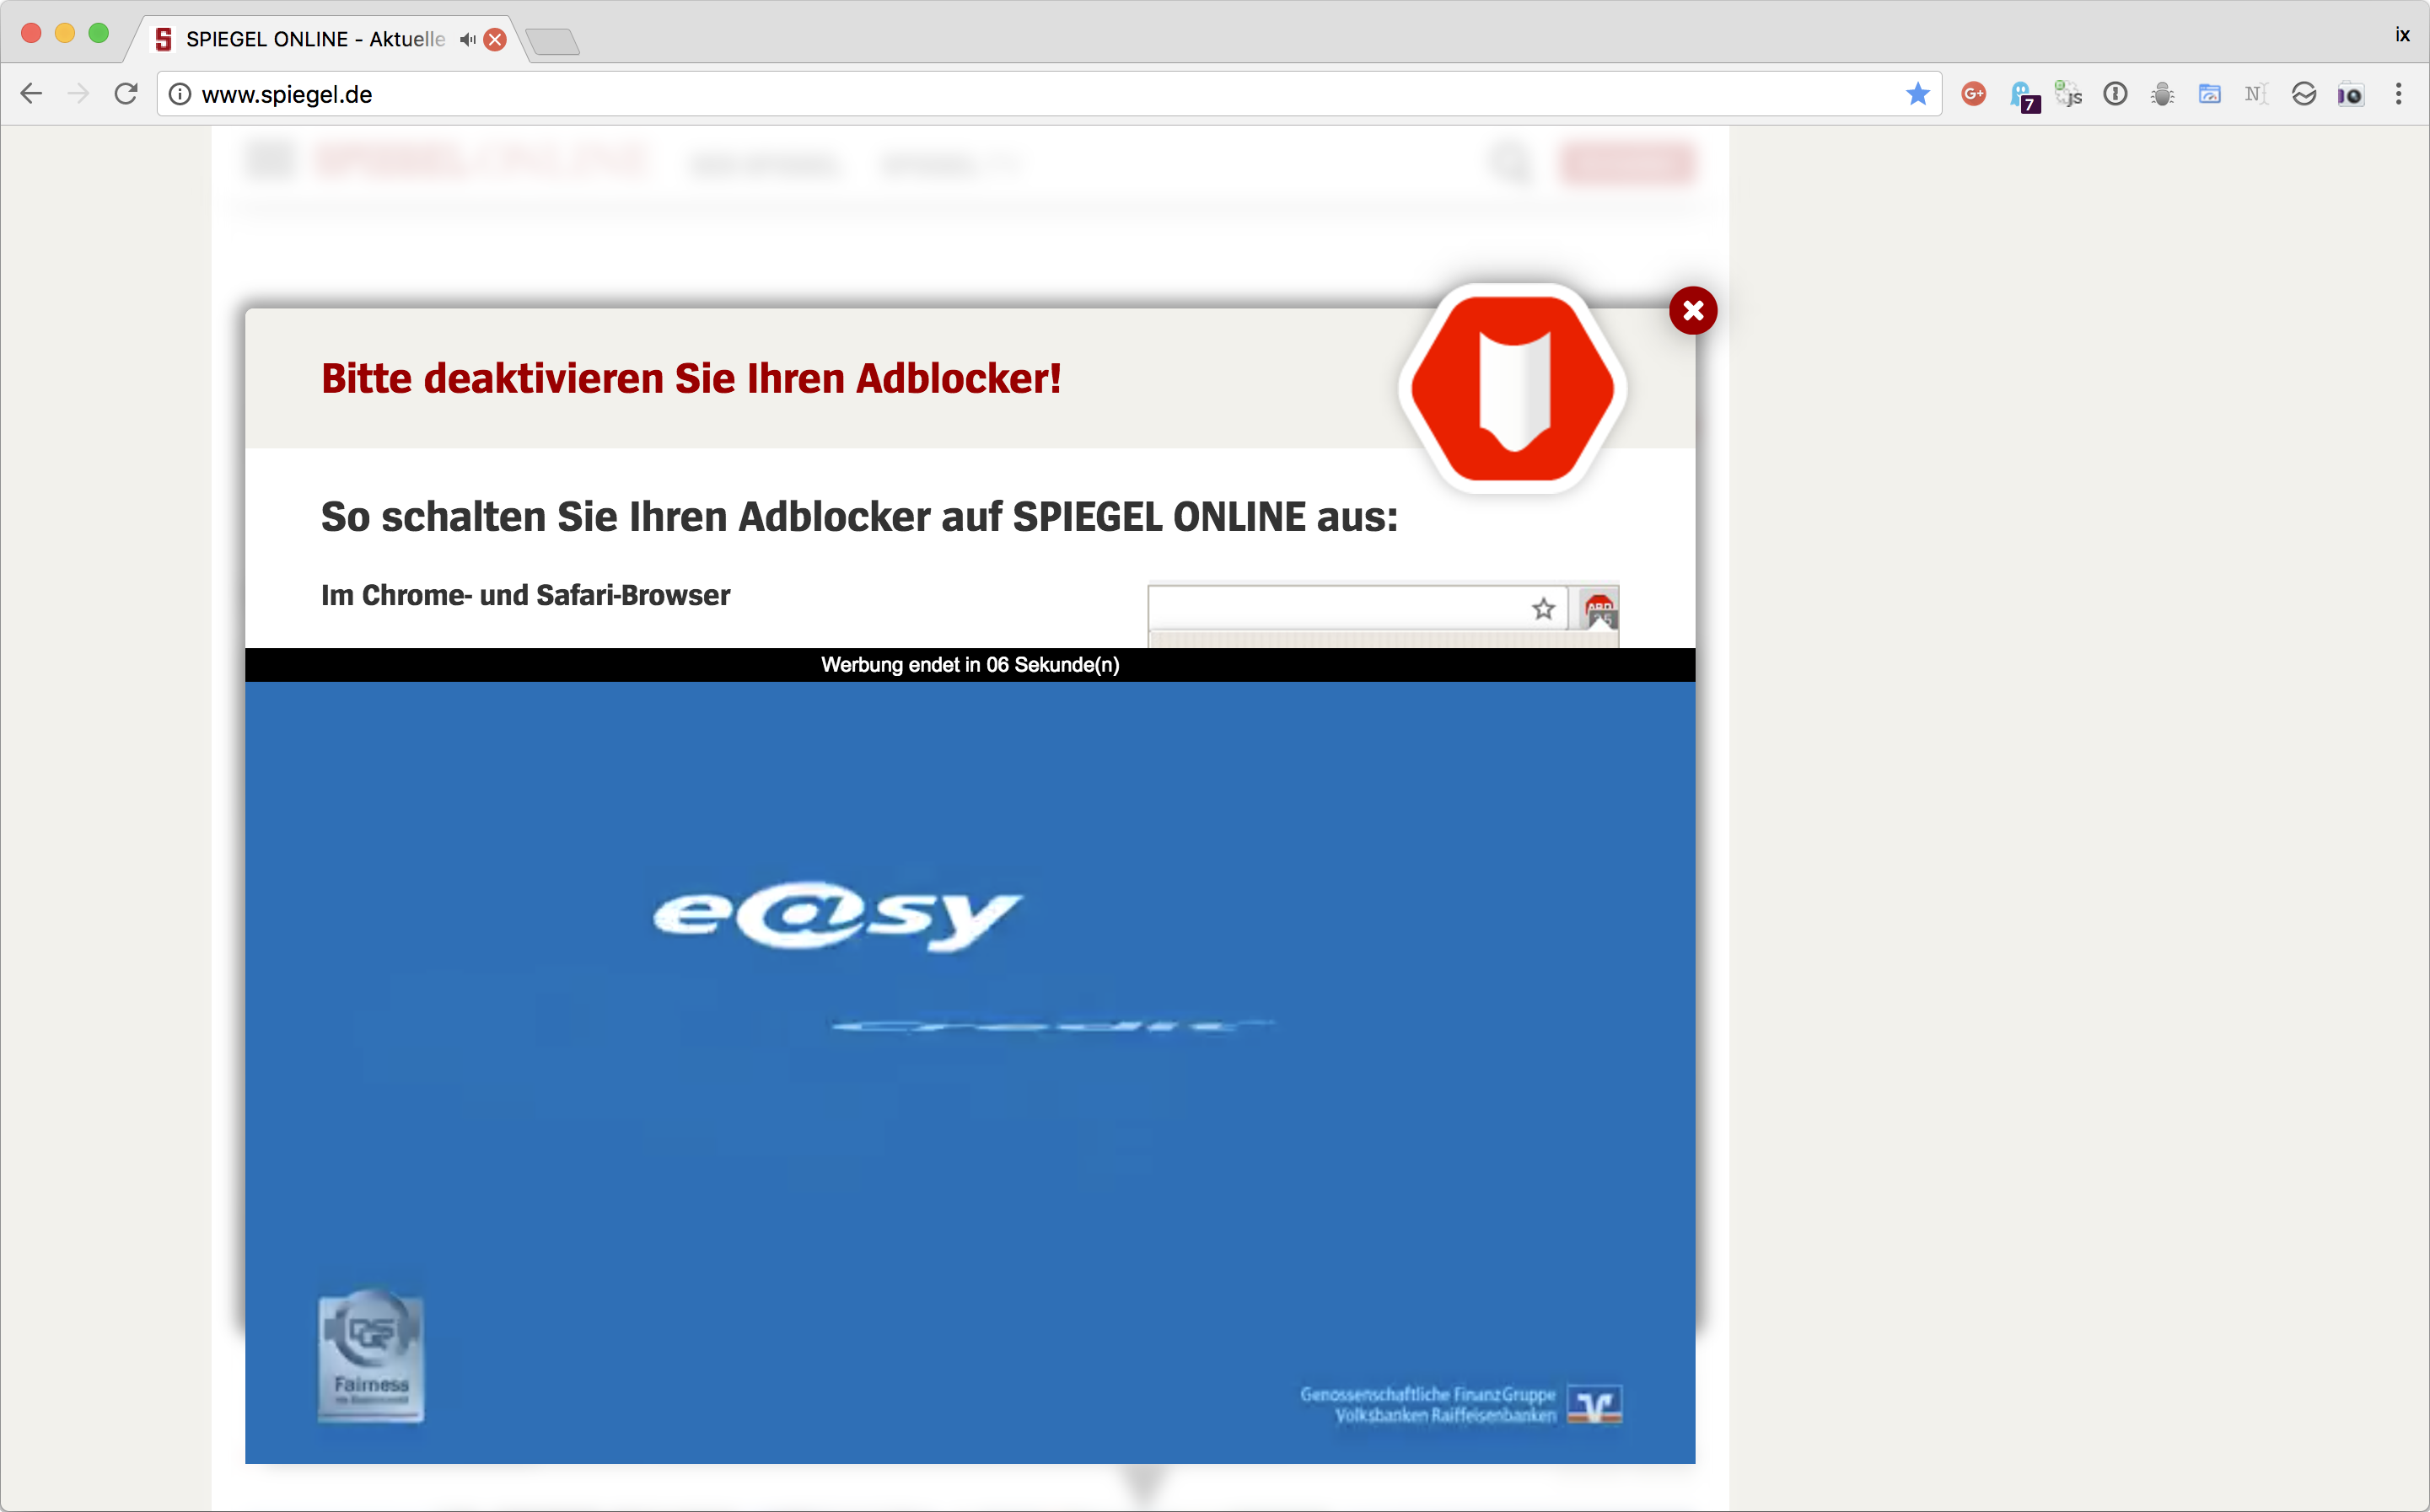Image resolution: width=2430 pixels, height=1512 pixels.
Task: Mute the tab via the speaker icon
Action: (x=467, y=39)
